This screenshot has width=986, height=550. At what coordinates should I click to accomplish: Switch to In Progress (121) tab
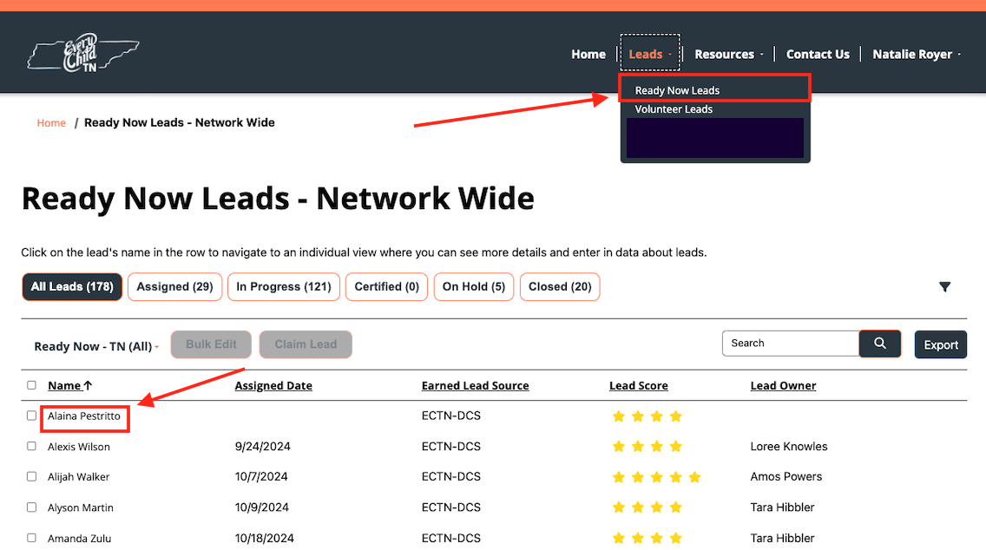(284, 286)
